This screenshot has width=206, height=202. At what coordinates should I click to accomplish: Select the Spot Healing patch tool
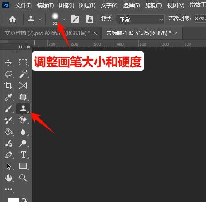[x=23, y=97]
